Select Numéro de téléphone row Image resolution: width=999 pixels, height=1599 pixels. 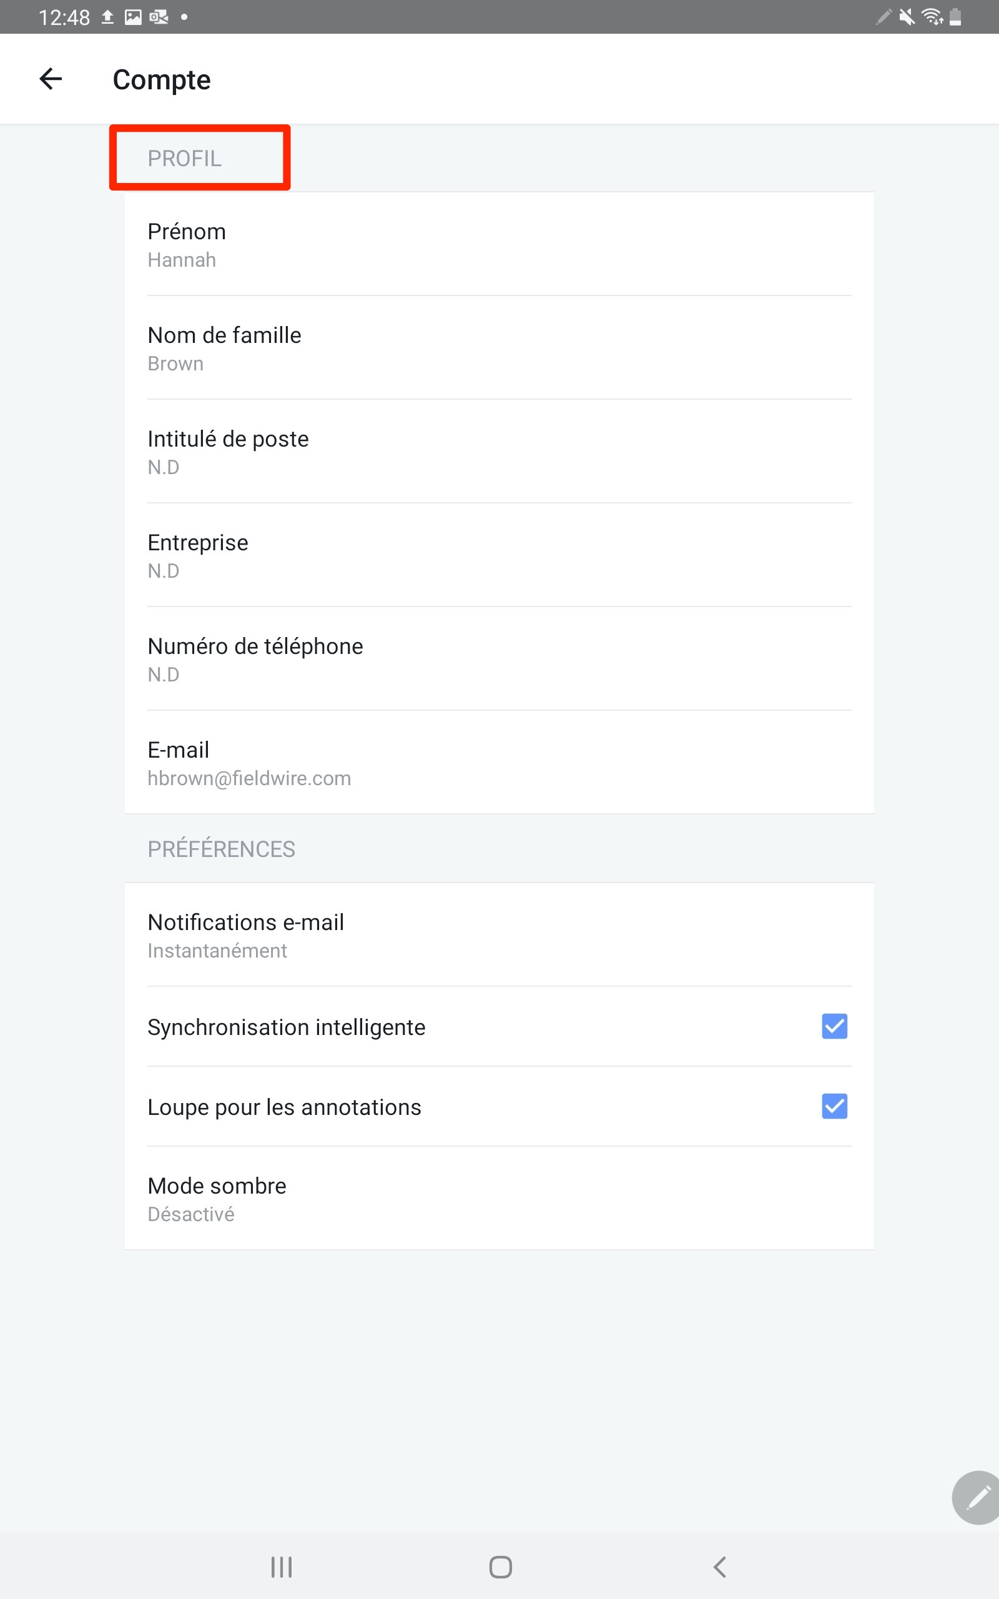pyautogui.click(x=499, y=659)
